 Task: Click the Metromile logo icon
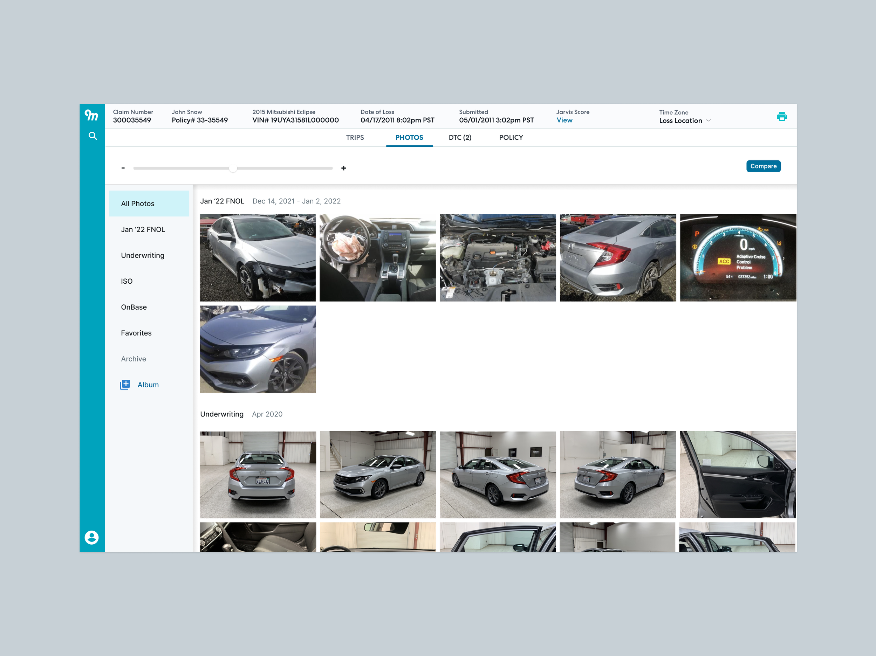click(91, 115)
